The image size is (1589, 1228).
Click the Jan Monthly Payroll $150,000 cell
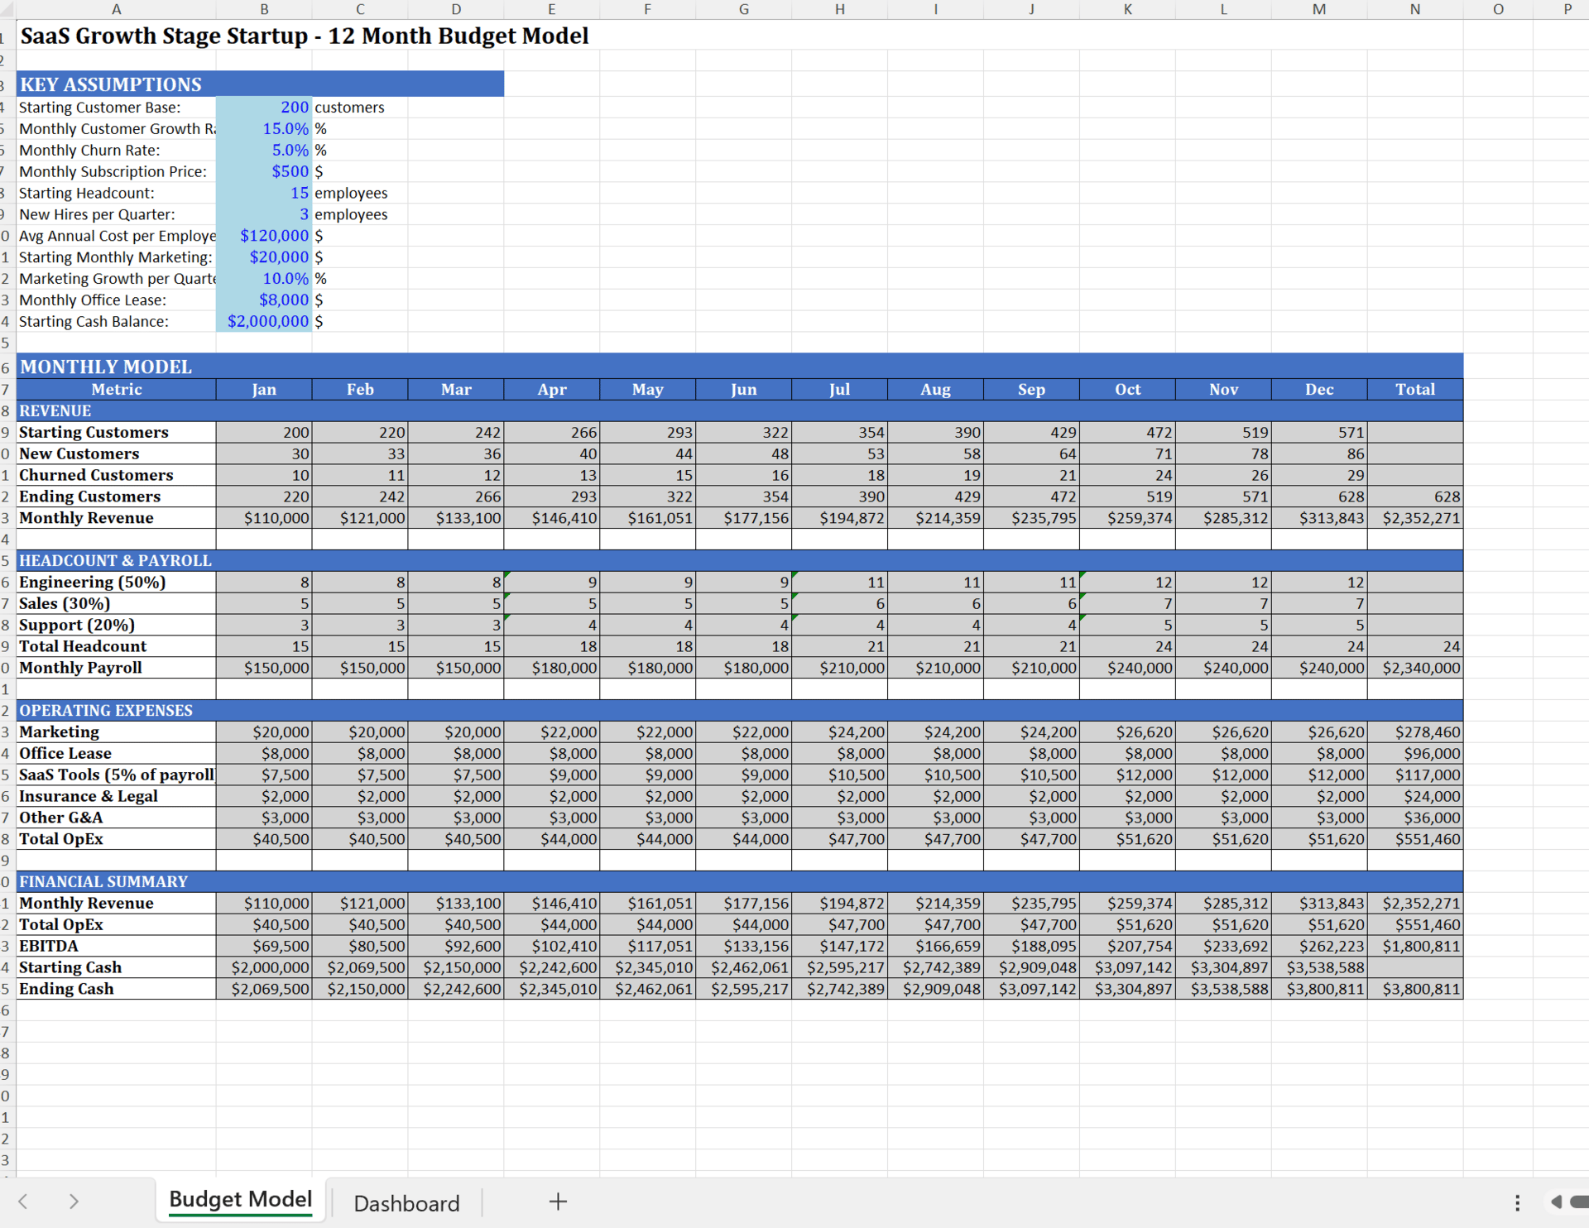pyautogui.click(x=264, y=669)
